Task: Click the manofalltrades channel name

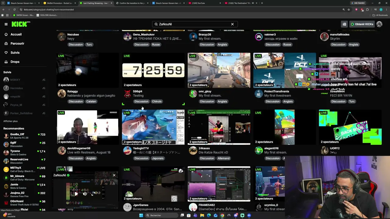Action: 340,34
